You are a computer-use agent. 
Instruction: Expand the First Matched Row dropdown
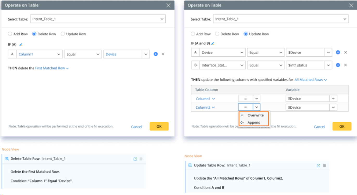(52, 68)
